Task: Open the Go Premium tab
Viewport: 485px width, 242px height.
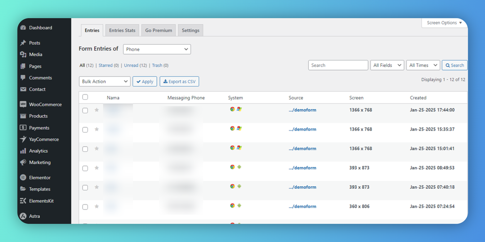Action: click(159, 30)
